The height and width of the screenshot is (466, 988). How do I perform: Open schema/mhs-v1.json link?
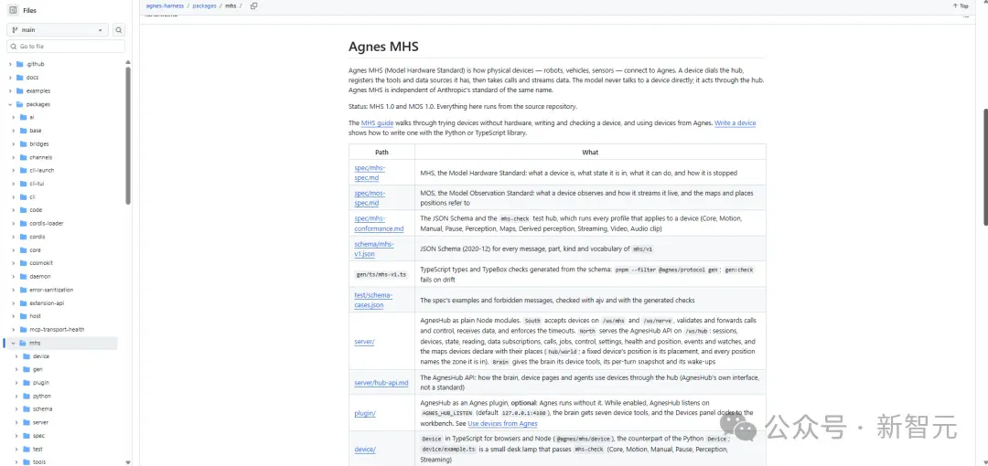point(374,249)
